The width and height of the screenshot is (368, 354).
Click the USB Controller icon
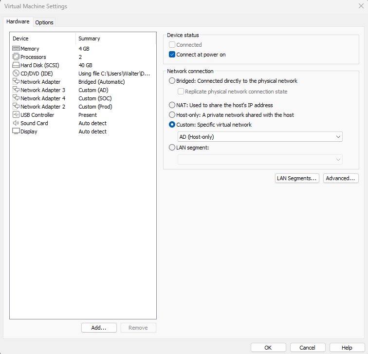tap(16, 115)
